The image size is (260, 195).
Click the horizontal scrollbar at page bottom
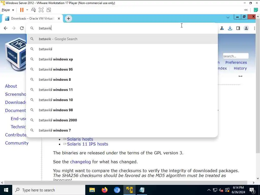pos(126,183)
